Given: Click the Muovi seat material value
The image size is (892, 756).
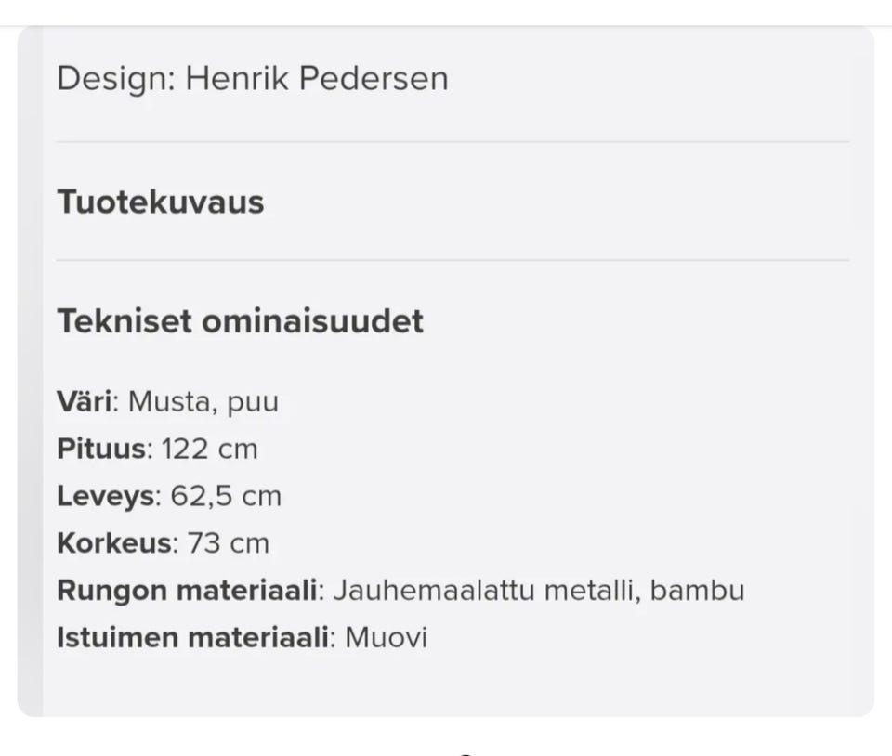Looking at the screenshot, I should click(387, 638).
